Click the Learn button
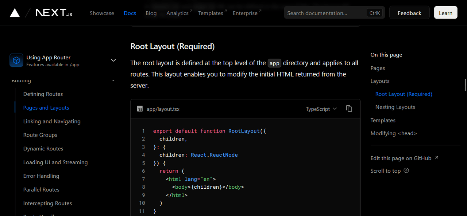467x216 pixels. (445, 13)
